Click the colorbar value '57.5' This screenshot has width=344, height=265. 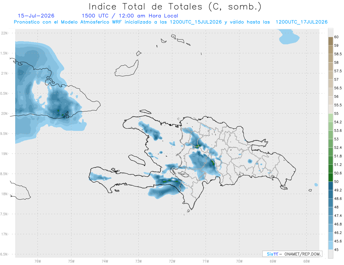[x=338, y=71]
